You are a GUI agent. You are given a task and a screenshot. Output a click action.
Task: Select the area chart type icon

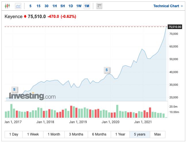pyautogui.click(x=18, y=6)
